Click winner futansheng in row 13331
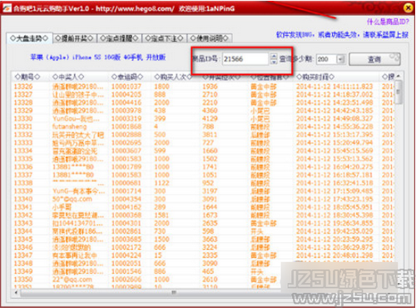416x308 pixels. click(x=69, y=127)
